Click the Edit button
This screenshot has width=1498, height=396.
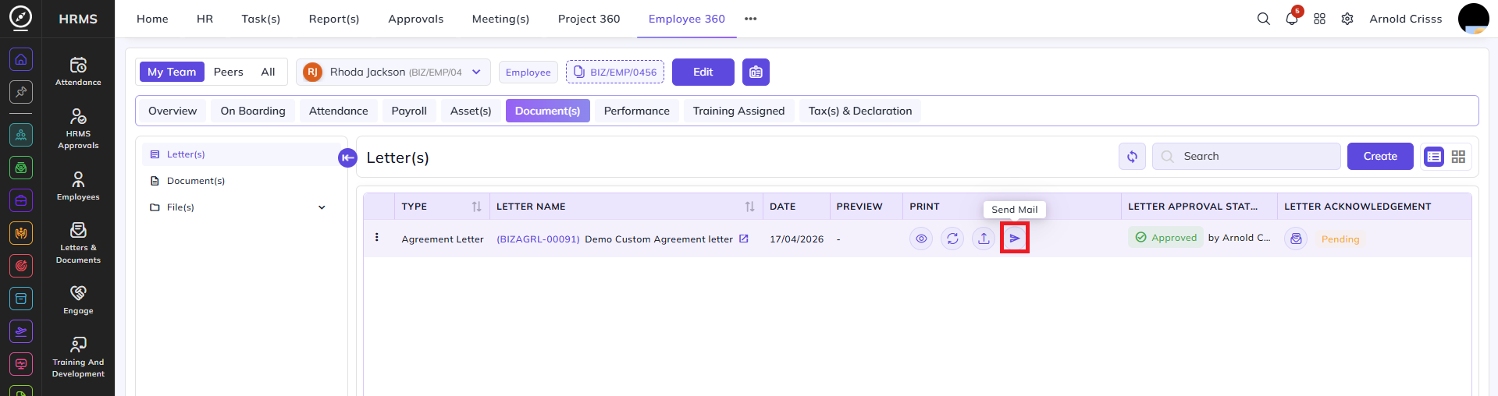tap(703, 72)
